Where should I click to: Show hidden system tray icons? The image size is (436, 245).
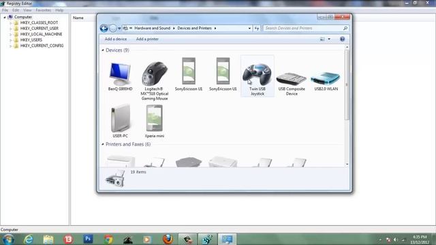pos(380,240)
